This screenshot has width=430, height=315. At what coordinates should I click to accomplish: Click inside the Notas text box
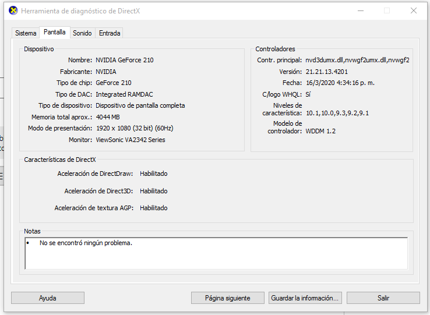point(216,253)
